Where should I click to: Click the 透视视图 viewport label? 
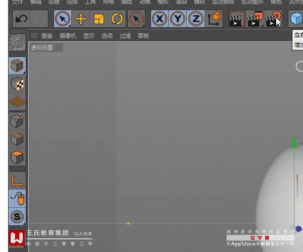point(42,47)
